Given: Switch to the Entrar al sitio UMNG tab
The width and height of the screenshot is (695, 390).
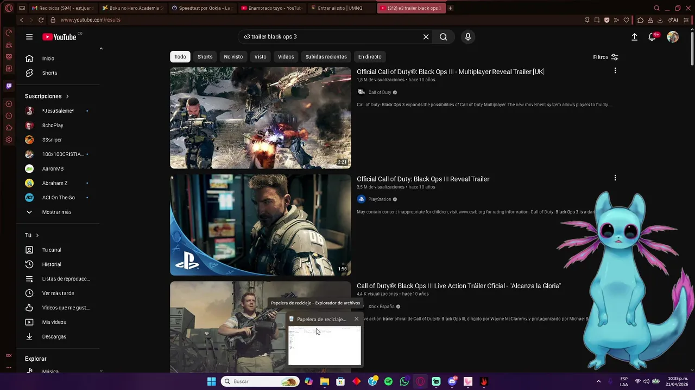Looking at the screenshot, I should [x=341, y=8].
